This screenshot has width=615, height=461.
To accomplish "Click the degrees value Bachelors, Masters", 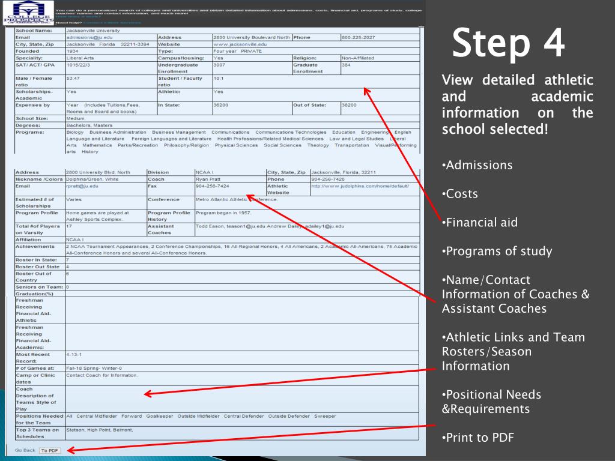I will (89, 125).
